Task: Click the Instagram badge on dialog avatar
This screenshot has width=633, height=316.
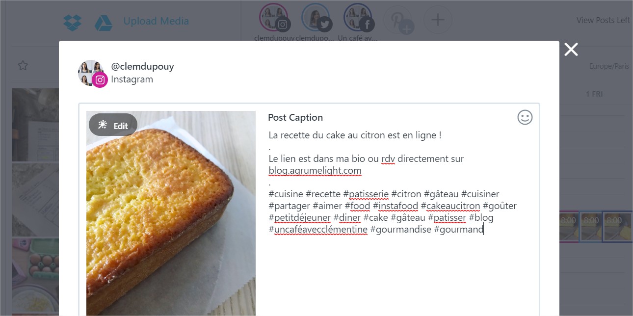Action: (x=100, y=80)
